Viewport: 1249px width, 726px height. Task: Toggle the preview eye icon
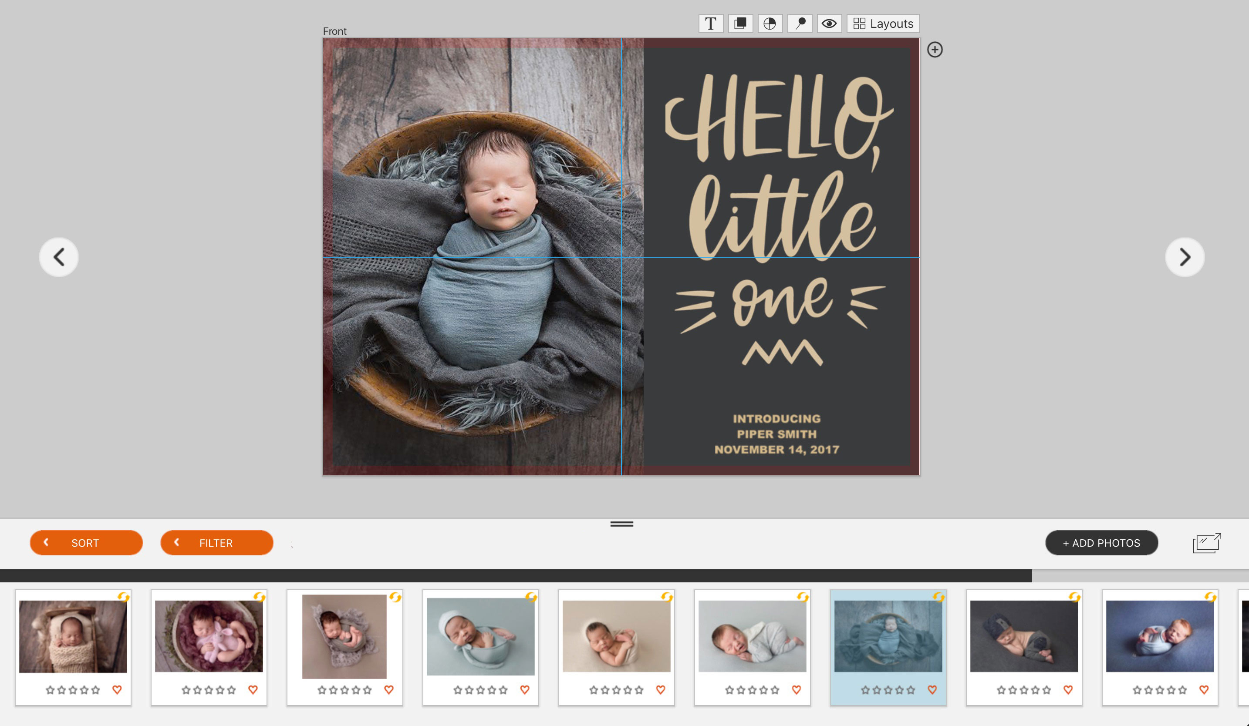point(829,23)
